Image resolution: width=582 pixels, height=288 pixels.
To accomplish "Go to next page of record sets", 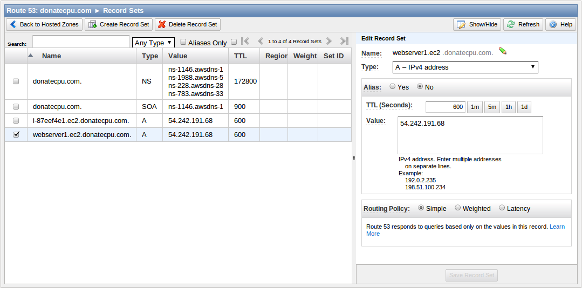I will point(329,41).
